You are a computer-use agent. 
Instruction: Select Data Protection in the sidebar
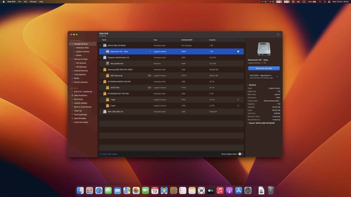[80, 95]
